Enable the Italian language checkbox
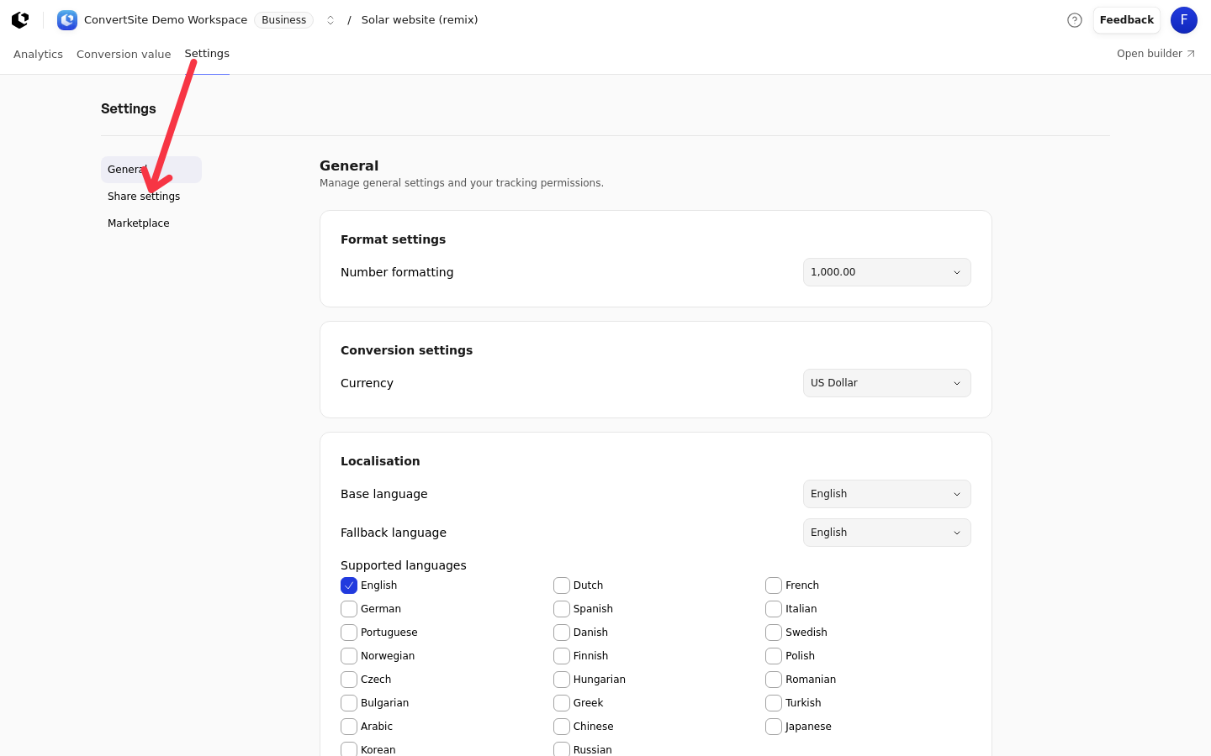 tap(774, 609)
